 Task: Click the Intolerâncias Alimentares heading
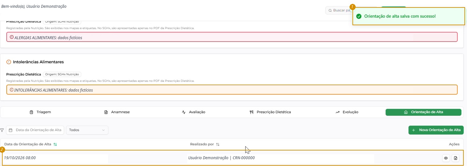click(x=38, y=62)
